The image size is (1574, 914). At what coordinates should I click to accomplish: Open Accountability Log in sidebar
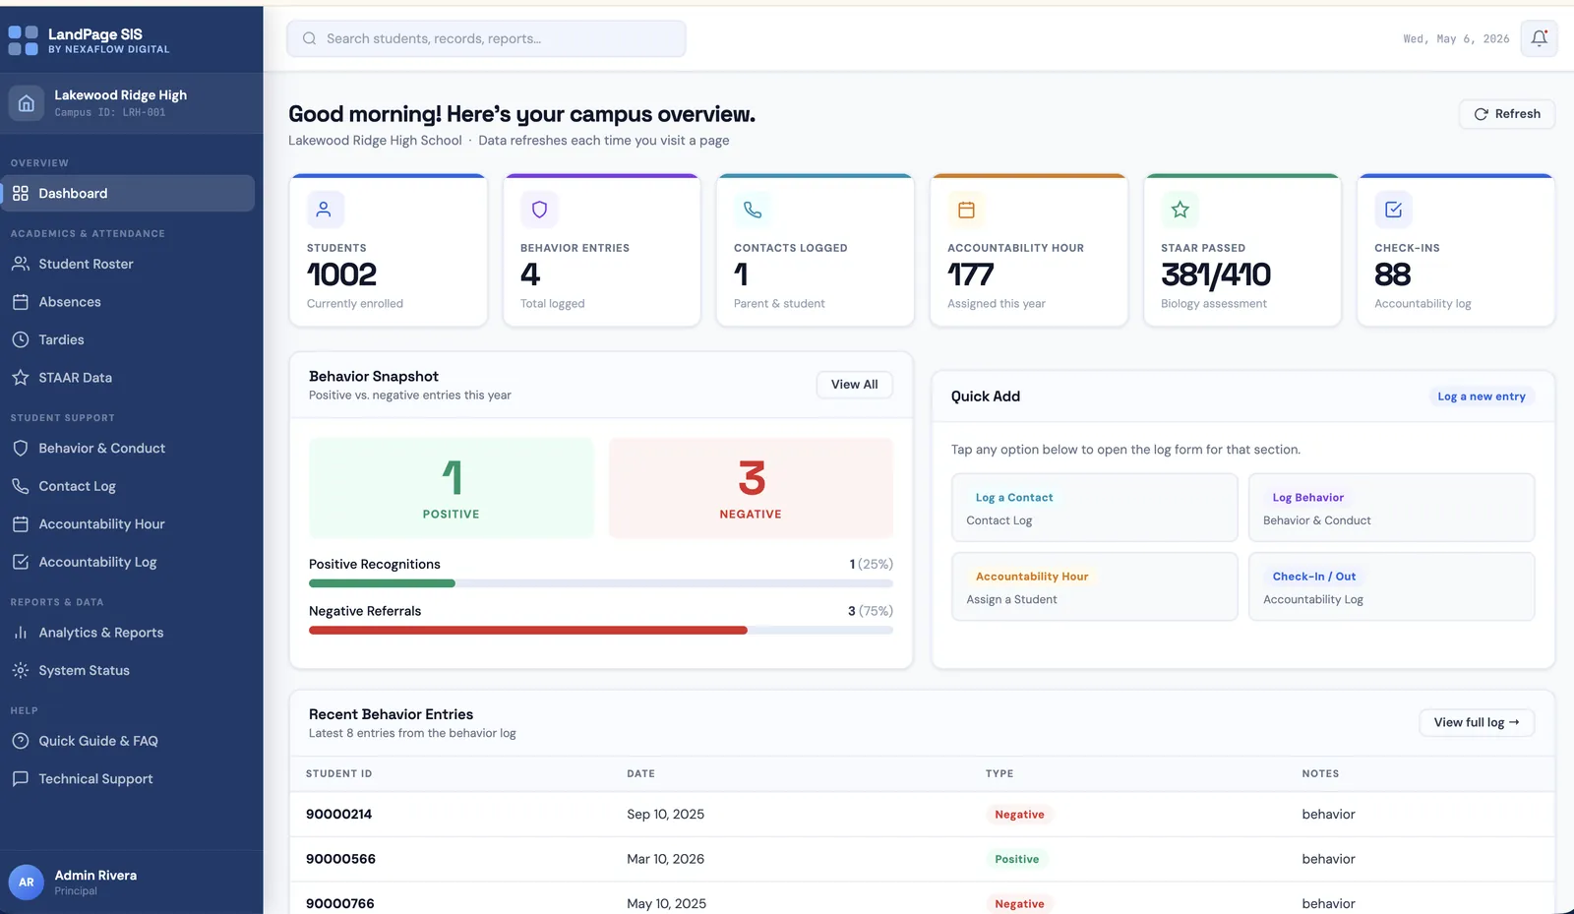tap(128, 562)
